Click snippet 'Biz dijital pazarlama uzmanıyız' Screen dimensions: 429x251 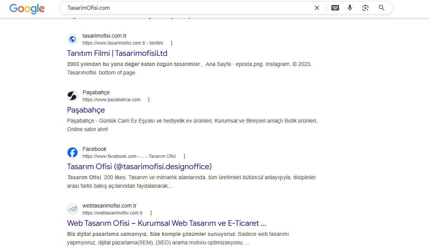coord(107,234)
